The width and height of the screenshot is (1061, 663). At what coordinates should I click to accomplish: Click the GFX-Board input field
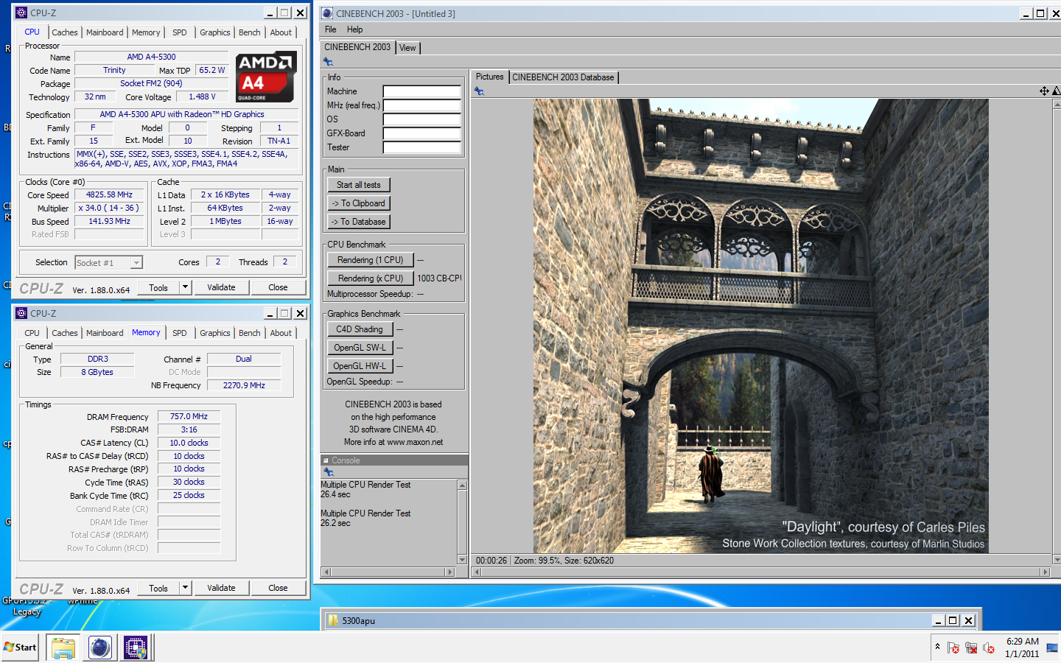(x=421, y=133)
